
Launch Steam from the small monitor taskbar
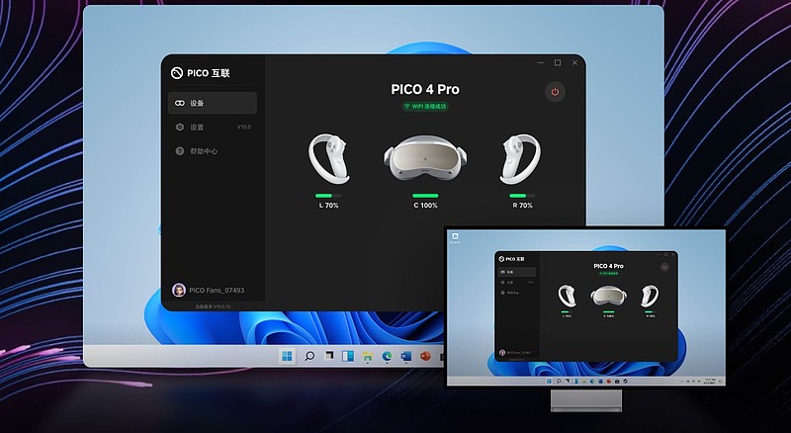[626, 382]
